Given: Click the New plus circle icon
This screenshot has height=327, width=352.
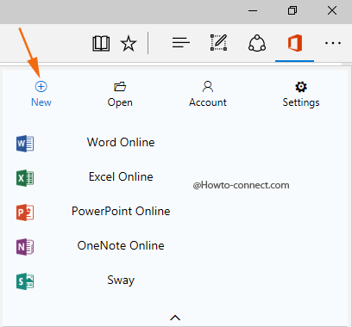Looking at the screenshot, I should tap(41, 86).
